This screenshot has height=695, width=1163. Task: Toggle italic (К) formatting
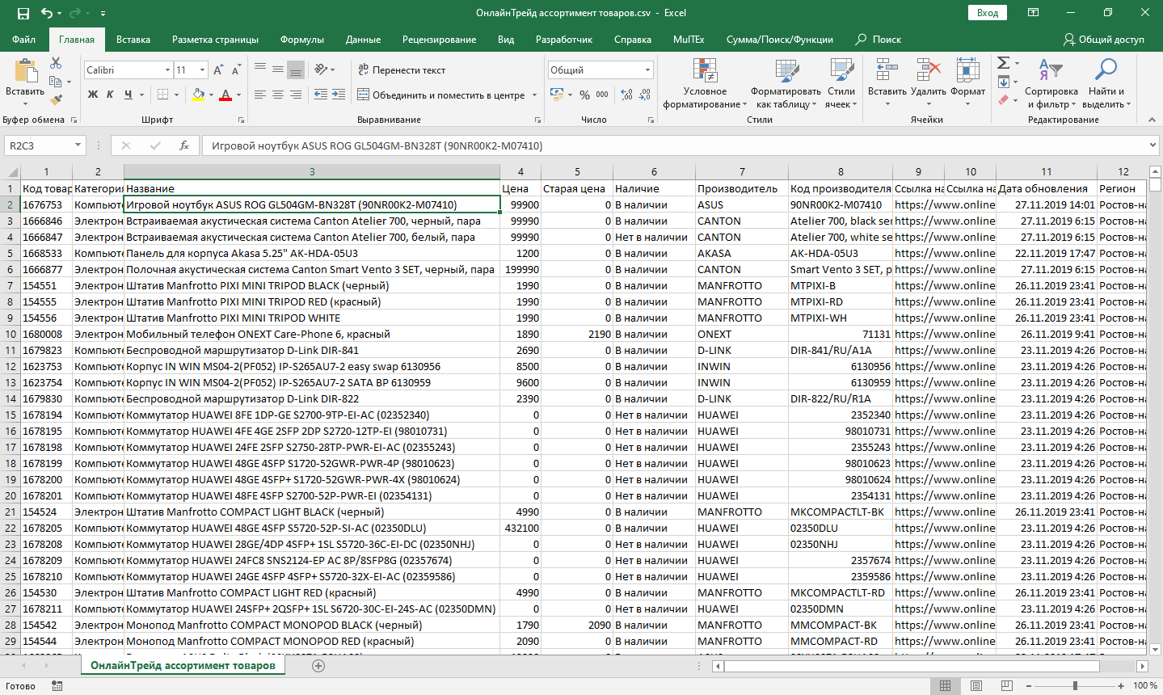tap(111, 95)
